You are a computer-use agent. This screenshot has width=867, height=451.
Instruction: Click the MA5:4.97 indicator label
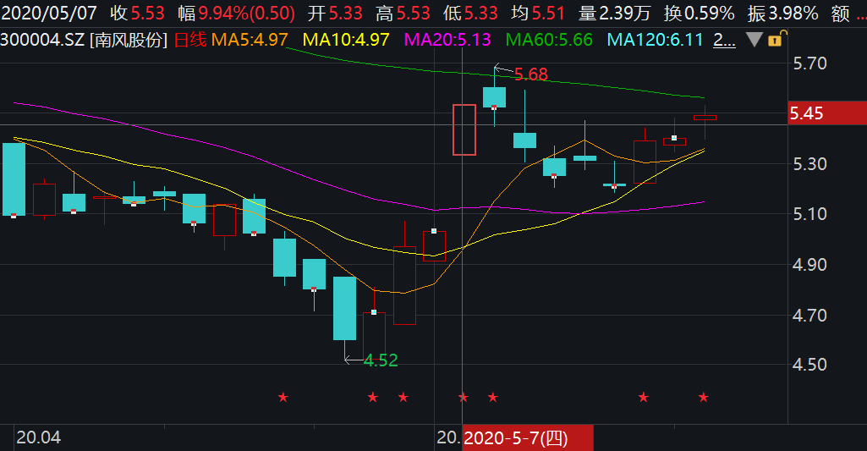250,40
